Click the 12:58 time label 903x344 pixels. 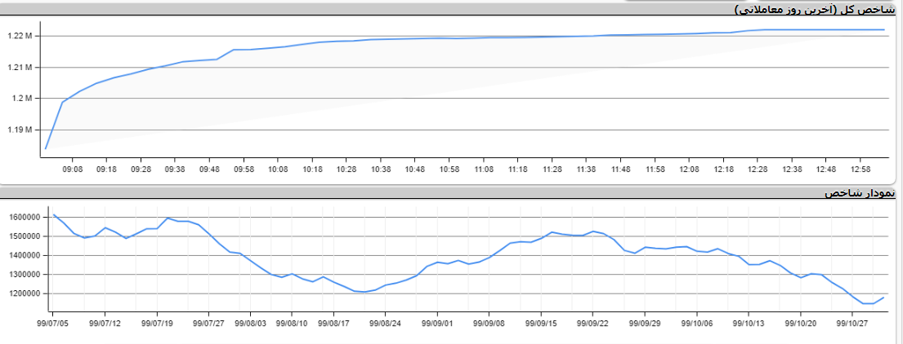861,170
